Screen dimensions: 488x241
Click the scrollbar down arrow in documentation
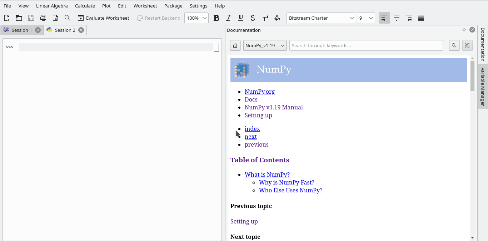(x=472, y=238)
